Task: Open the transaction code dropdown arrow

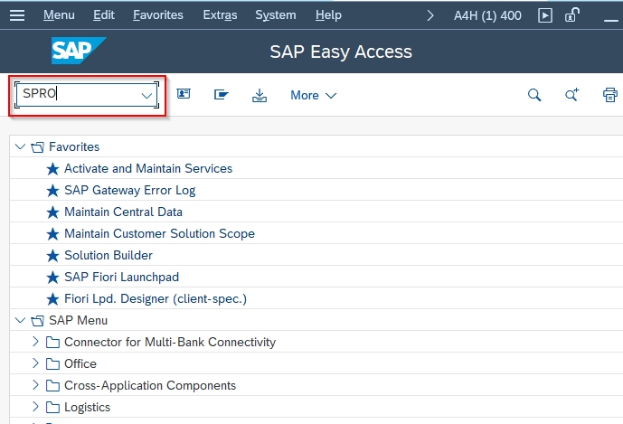Action: click(146, 95)
